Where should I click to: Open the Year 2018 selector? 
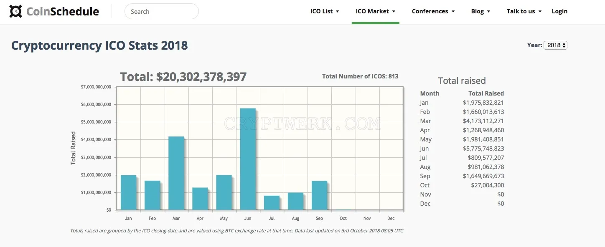point(555,45)
